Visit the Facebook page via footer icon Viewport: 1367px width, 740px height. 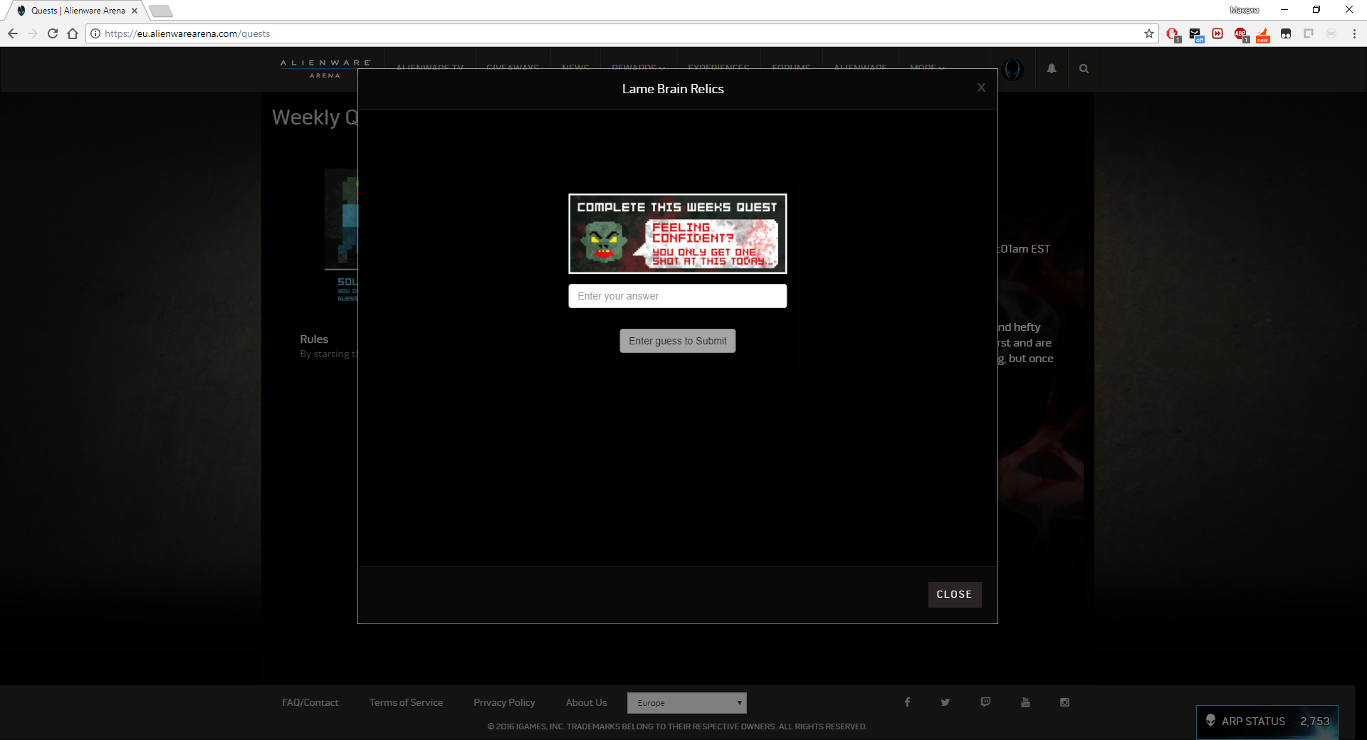[x=907, y=702]
